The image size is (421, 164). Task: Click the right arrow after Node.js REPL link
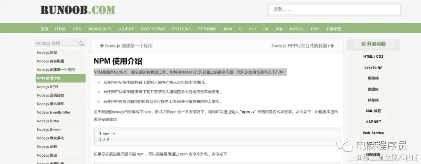tap(332, 46)
